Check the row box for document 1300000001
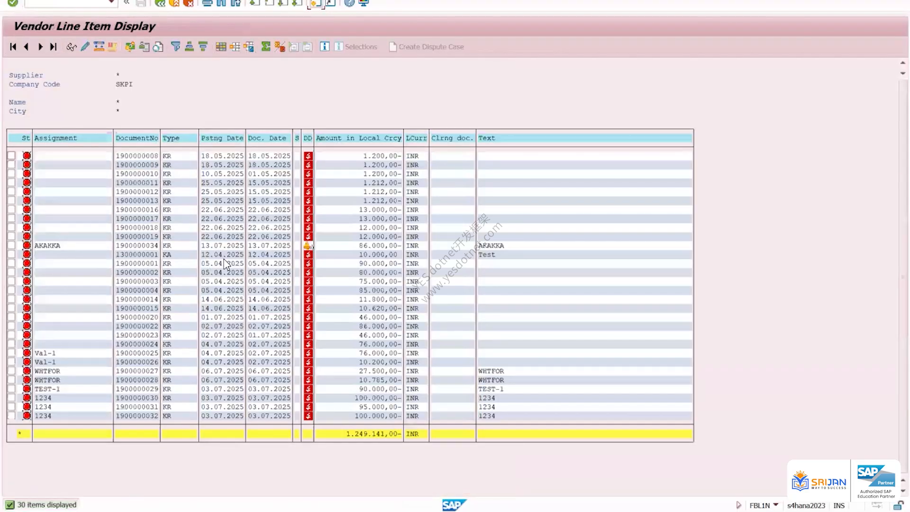The width and height of the screenshot is (910, 512). [x=11, y=255]
